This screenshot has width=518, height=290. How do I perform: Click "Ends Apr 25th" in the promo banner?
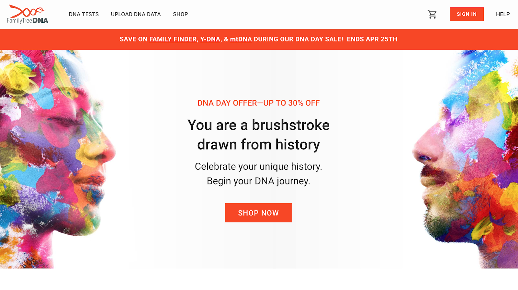pyautogui.click(x=372, y=39)
